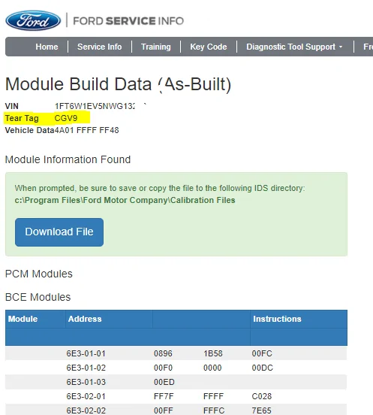Click the Download File button
The width and height of the screenshot is (373, 415).
pyautogui.click(x=59, y=232)
